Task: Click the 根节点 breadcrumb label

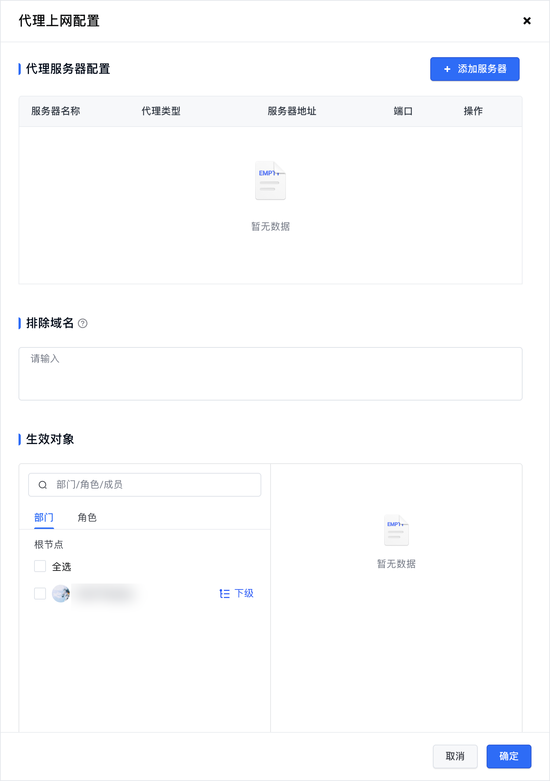Action: [x=49, y=545]
